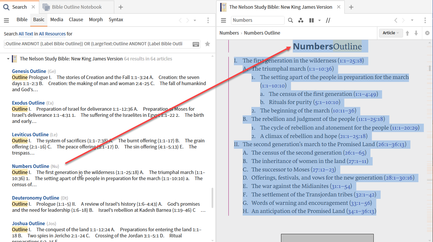The image size is (433, 242).
Task: Click the Bible panel scrollbar thumb
Action: [430, 69]
